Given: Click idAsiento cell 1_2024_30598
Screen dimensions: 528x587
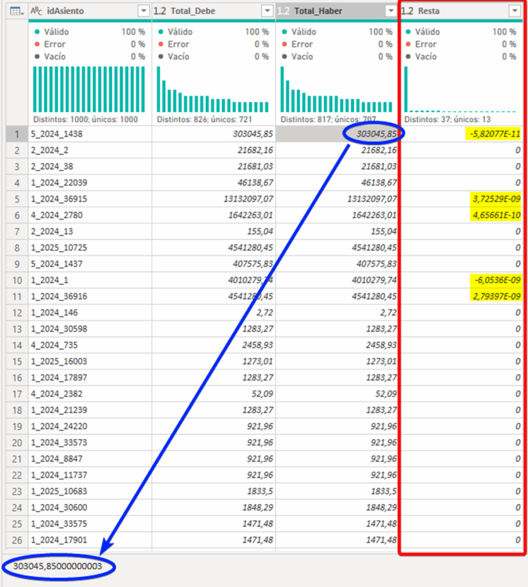Looking at the screenshot, I should point(90,328).
